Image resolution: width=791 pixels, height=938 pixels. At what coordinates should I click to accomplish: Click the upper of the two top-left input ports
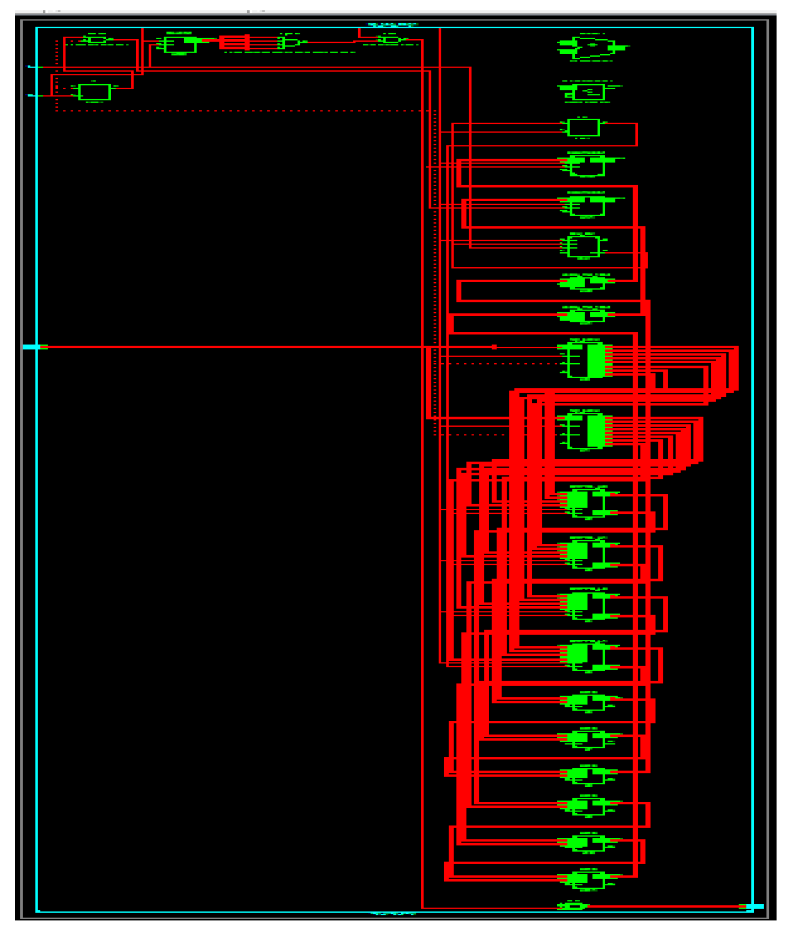33,67
